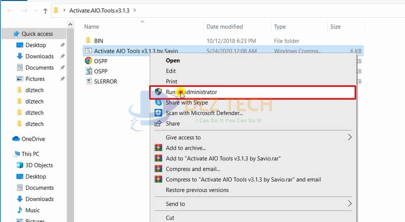Image resolution: width=405 pixels, height=222 pixels.
Task: Click Compress and email...
Action: coord(193,169)
